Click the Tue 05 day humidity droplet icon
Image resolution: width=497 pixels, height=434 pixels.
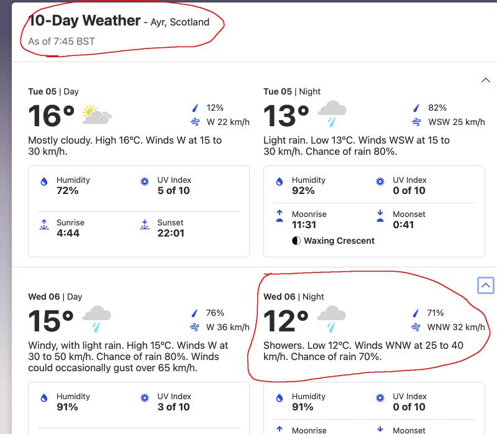[x=43, y=182]
